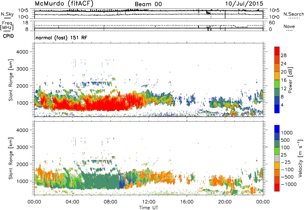The width and height of the screenshot is (304, 210).
Task: Pick the orange 20–24 dB power swatch
Action: 277,68
